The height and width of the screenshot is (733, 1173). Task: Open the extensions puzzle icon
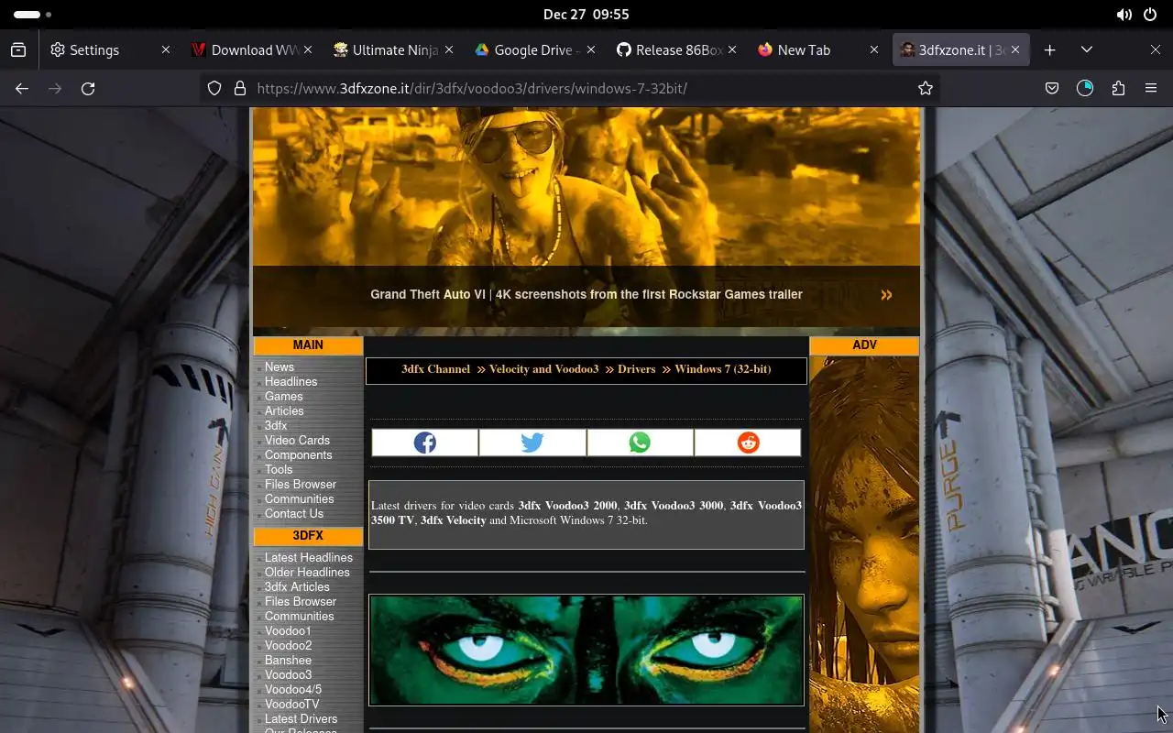pyautogui.click(x=1118, y=88)
